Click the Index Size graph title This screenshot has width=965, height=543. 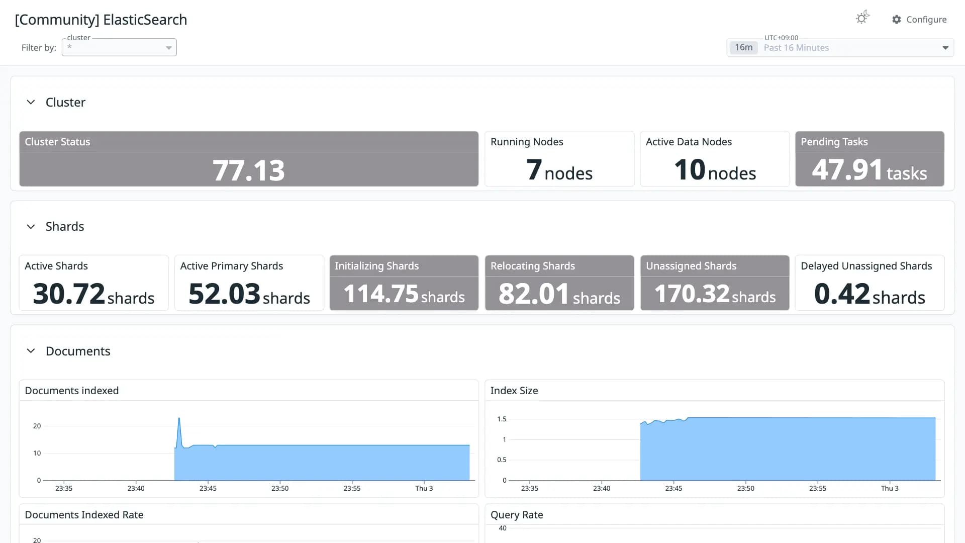tap(514, 391)
